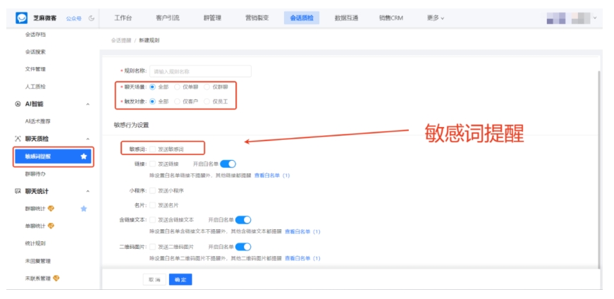
Task: Switch to the 客户引流 tab
Action: 166,18
